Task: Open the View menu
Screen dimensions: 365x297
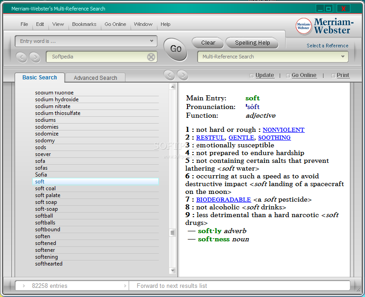Action: 58,24
